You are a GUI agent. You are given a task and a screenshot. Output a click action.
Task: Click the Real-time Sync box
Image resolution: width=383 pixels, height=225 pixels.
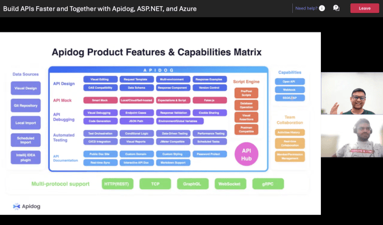(100, 162)
